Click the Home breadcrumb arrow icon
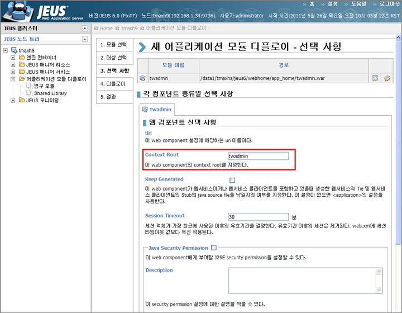This screenshot has width=402, height=313. point(96,28)
